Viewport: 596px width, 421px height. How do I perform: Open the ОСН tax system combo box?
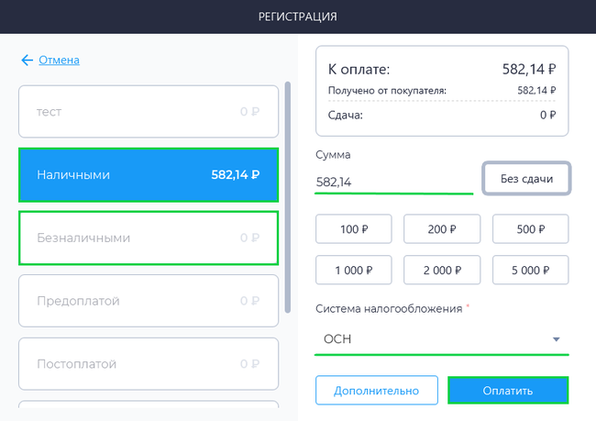pyautogui.click(x=442, y=339)
